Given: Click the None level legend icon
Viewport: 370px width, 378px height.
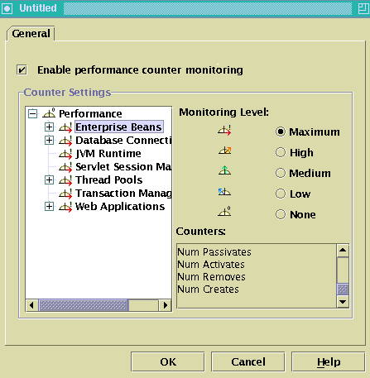Looking at the screenshot, I should click(x=224, y=212).
